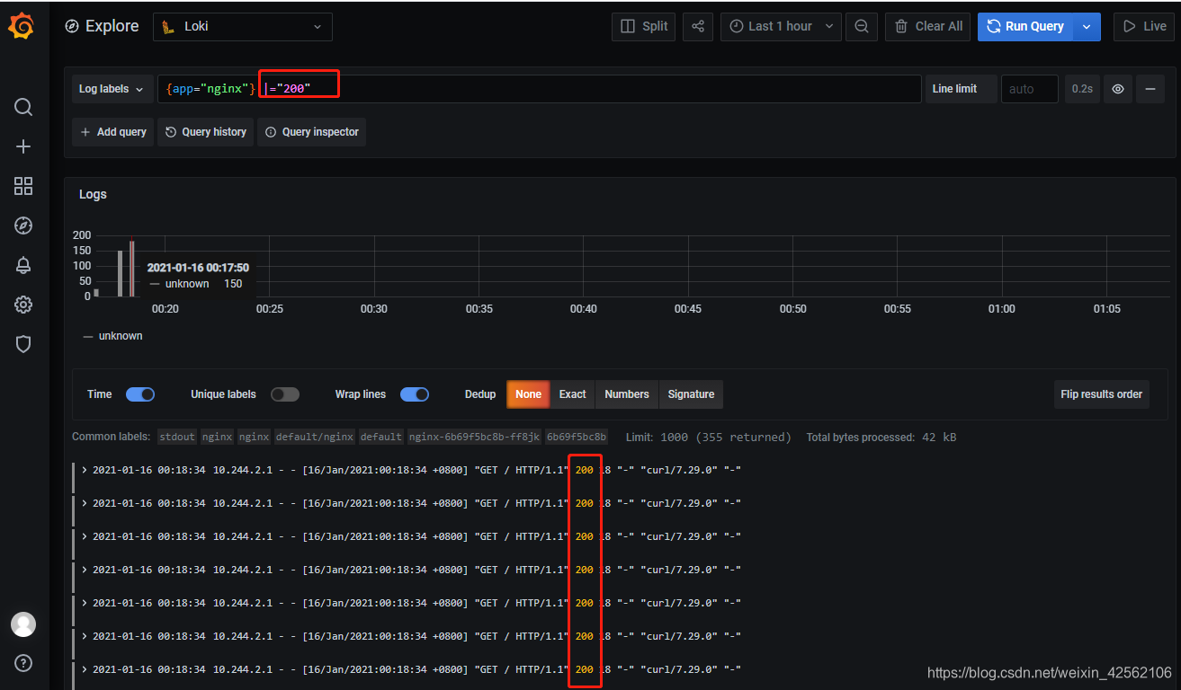Toggle query visibility eye icon
1181x690 pixels.
1118,89
